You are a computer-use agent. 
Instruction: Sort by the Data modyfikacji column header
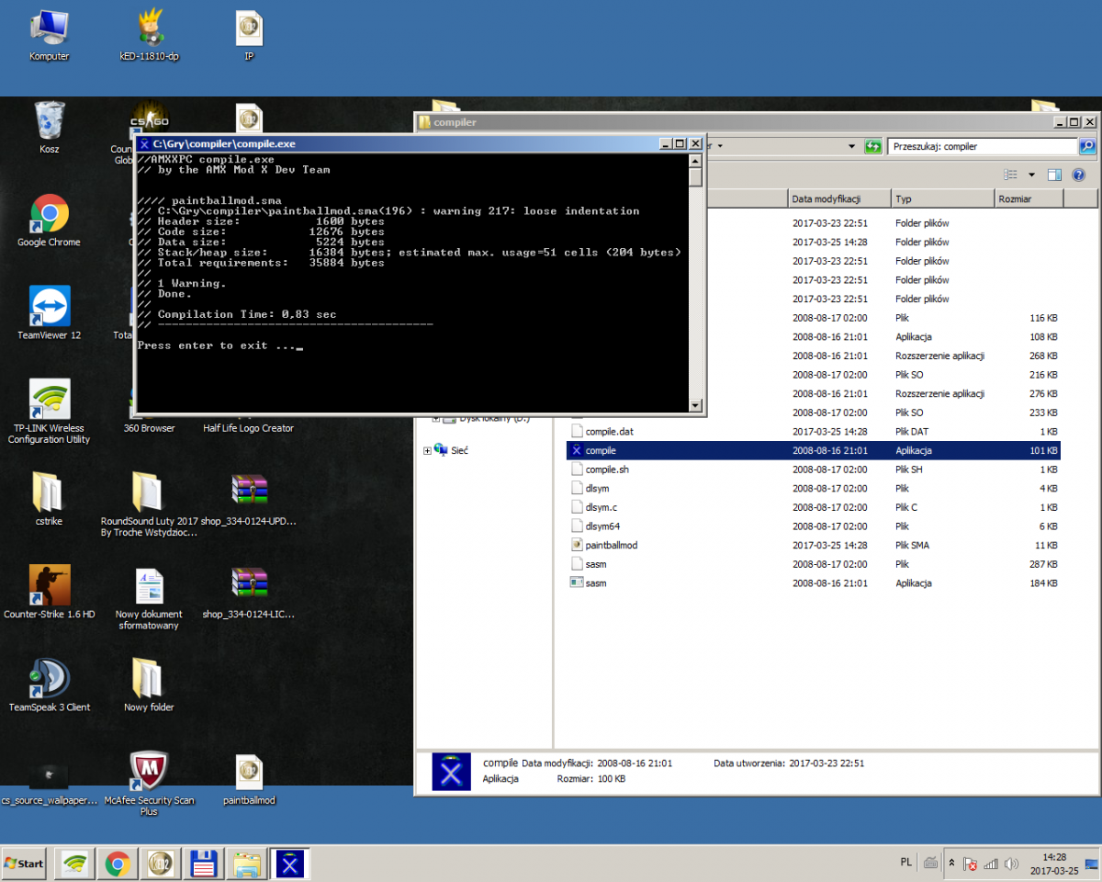click(x=838, y=198)
